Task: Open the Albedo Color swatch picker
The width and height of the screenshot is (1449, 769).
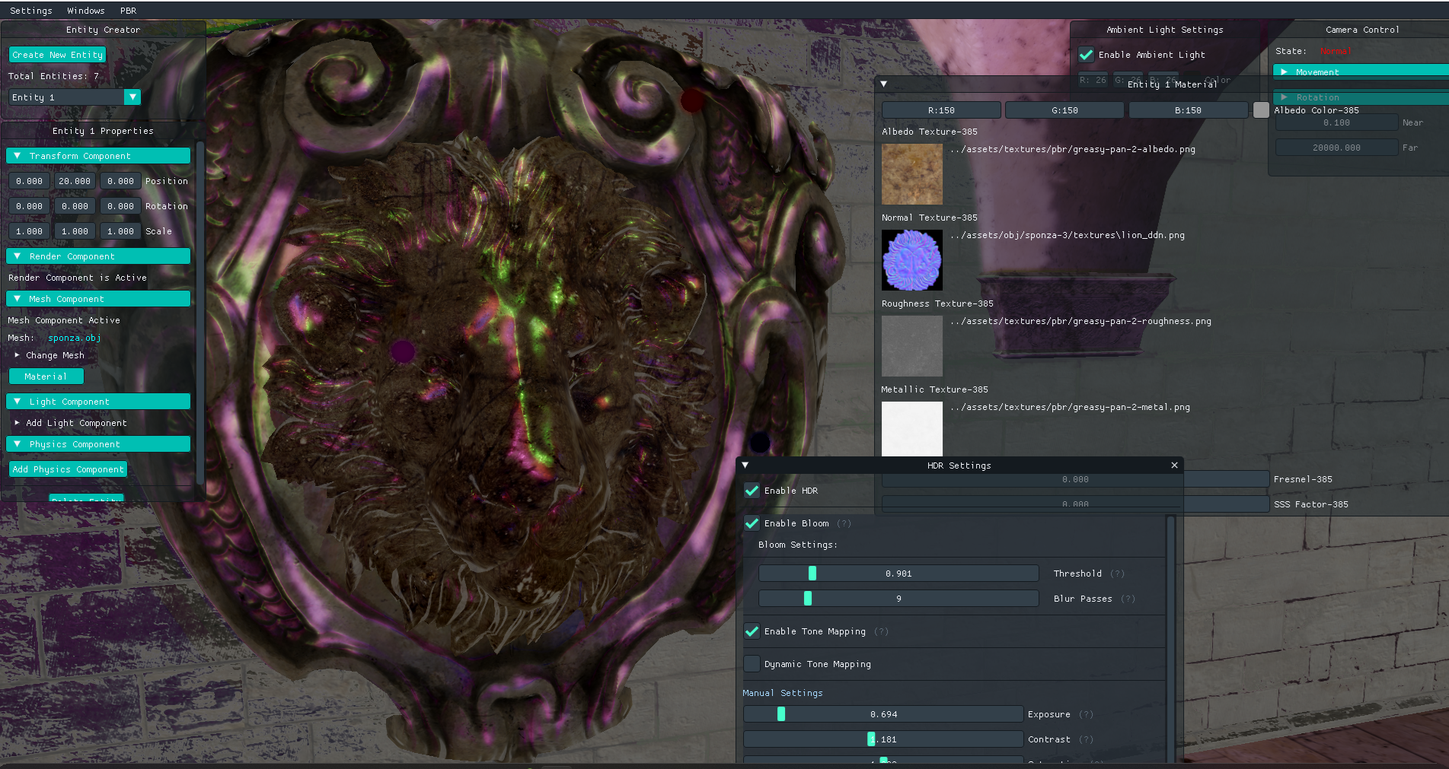Action: coord(1261,110)
